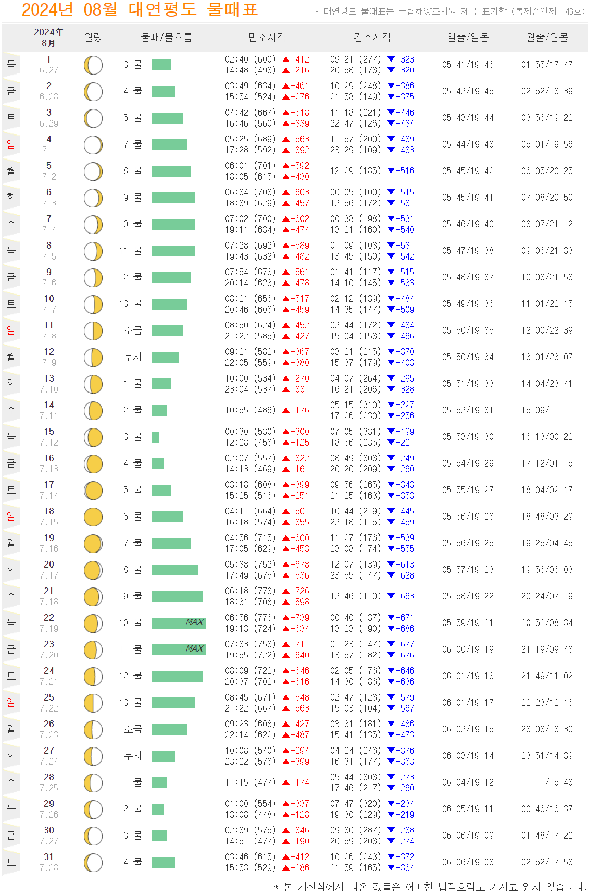Viewport: 589px width, 895px height.
Task: Click the 6 물 label on August 18
Action: coord(133,517)
